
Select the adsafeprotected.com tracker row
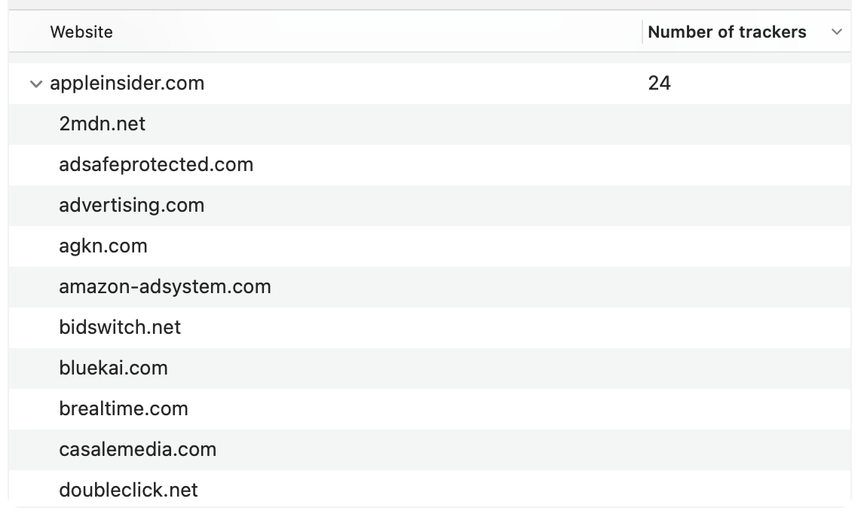point(156,165)
